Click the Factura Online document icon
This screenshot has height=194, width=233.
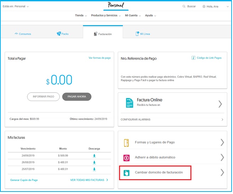(130, 103)
